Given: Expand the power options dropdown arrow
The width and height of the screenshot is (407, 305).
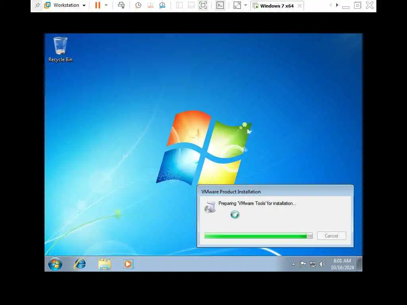Looking at the screenshot, I should (x=106, y=5).
